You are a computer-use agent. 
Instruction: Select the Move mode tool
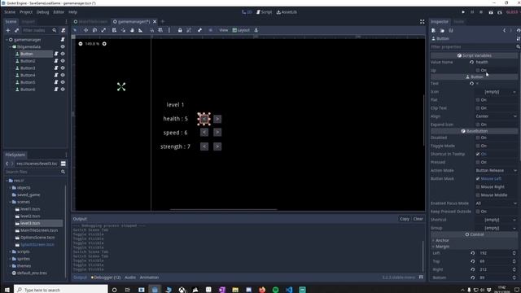click(85, 30)
